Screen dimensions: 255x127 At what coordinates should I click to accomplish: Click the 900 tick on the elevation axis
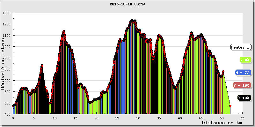(x=8, y=58)
